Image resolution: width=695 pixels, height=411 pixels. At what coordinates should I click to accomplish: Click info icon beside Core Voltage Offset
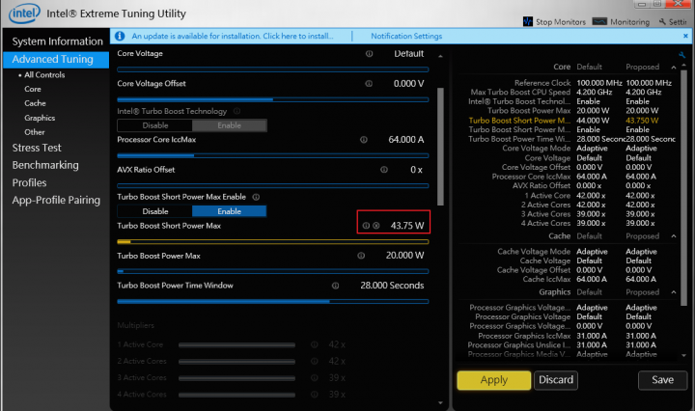click(369, 83)
